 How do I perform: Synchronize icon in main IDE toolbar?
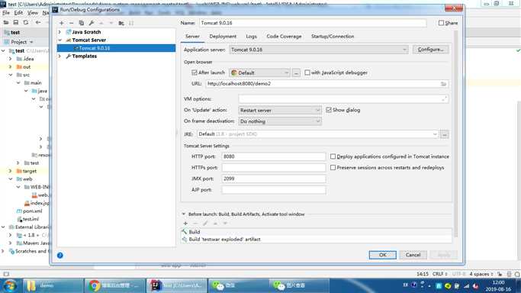pos(26,22)
